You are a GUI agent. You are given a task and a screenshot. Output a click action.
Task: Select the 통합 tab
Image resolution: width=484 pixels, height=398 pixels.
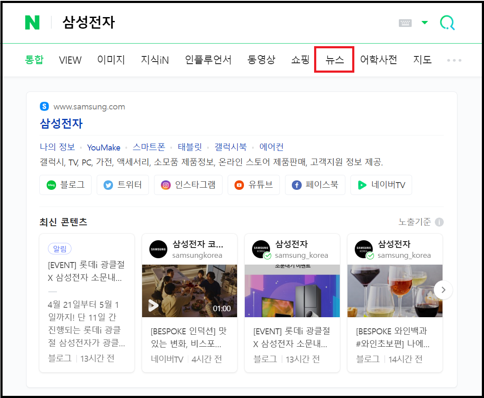coord(34,59)
